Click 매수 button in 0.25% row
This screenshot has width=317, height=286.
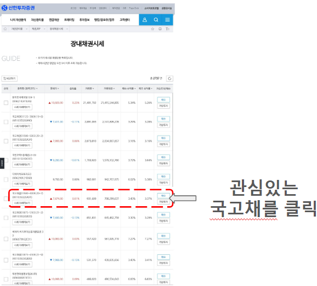point(163,100)
